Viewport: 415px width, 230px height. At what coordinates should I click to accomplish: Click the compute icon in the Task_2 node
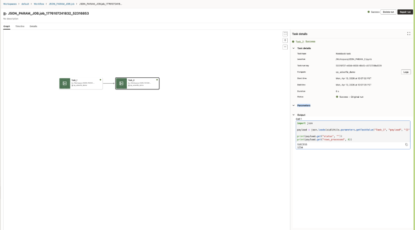pos(129,85)
